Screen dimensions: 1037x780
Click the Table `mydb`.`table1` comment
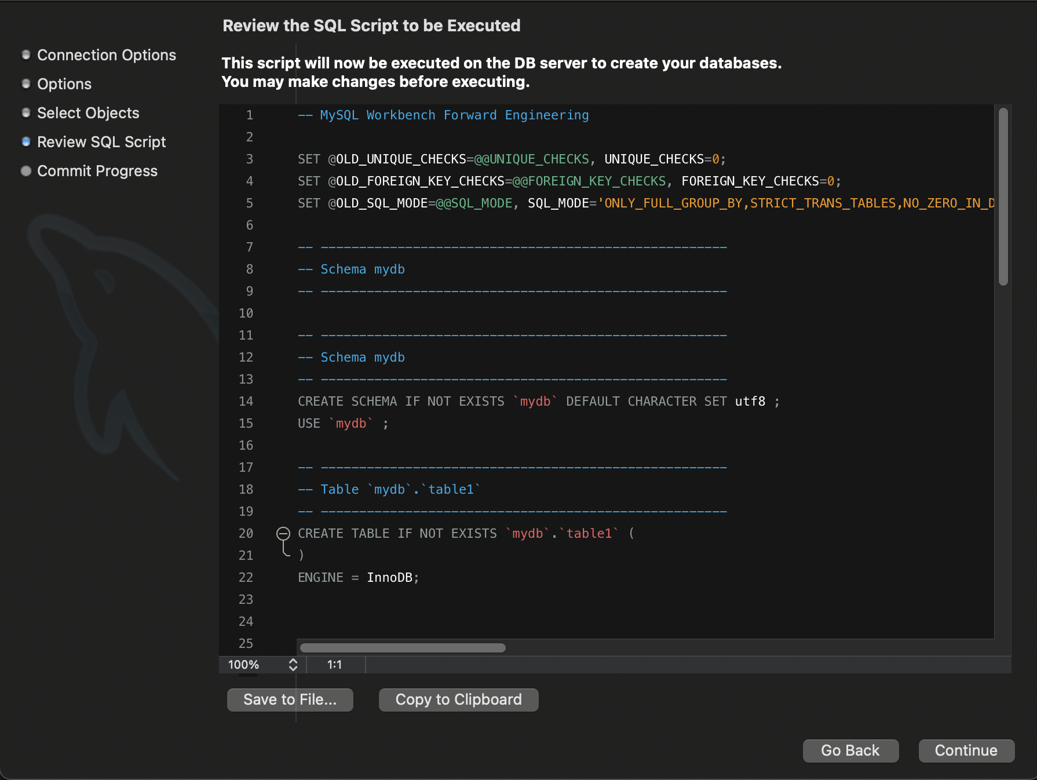[389, 490]
